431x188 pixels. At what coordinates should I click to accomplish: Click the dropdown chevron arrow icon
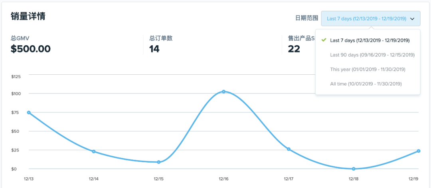(x=412, y=18)
